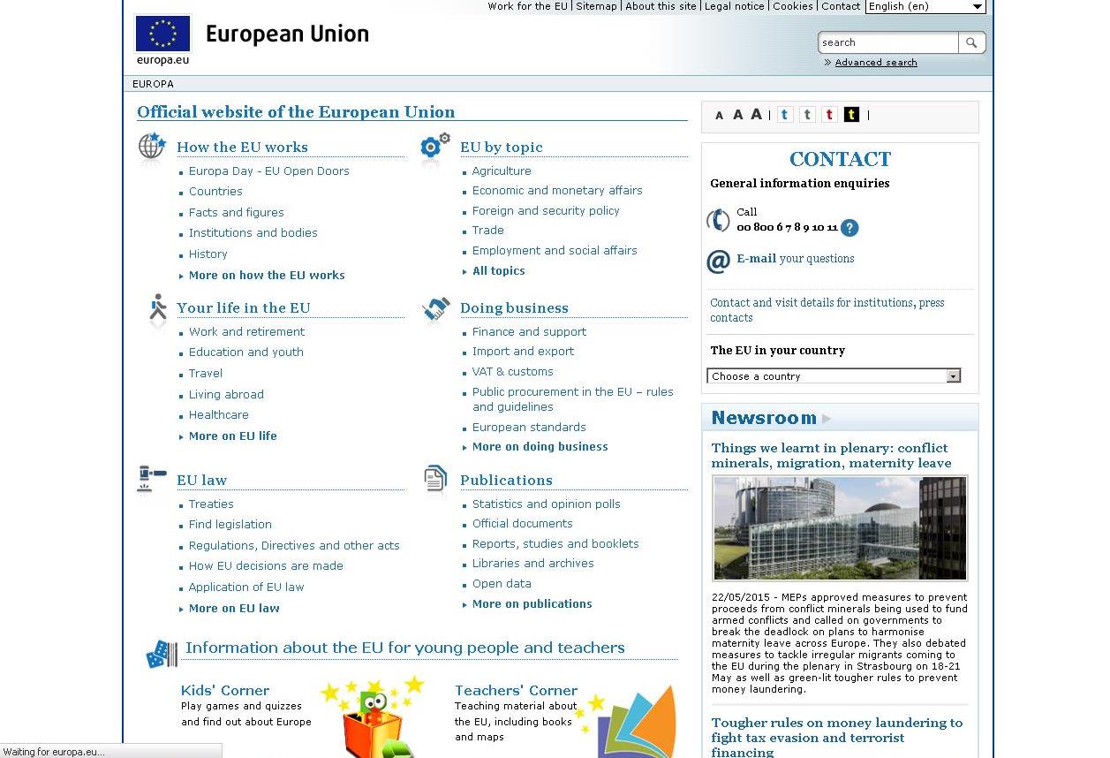
Task: Click in the search text field
Action: (x=888, y=42)
